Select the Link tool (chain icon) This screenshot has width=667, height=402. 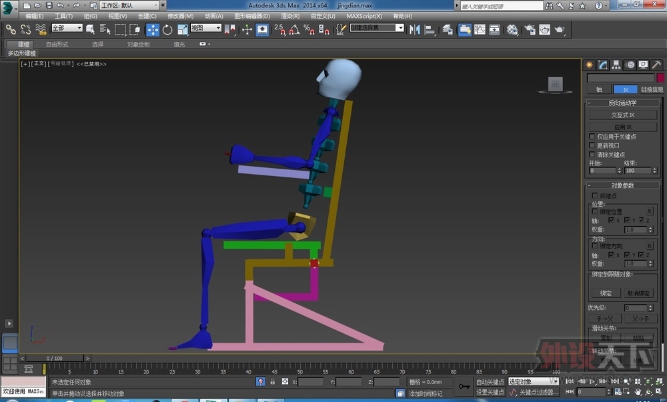point(11,29)
